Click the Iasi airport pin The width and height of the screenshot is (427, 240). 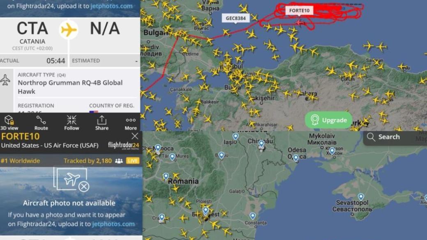(236, 137)
